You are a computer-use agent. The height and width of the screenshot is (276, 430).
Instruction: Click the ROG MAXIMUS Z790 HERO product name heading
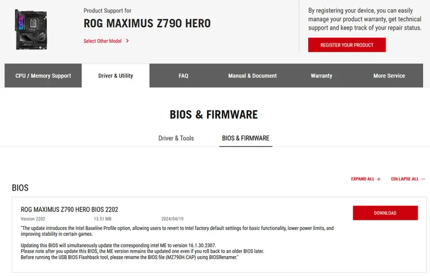coord(147,24)
